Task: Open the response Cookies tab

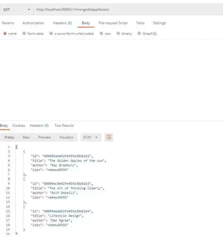Action: click(19, 125)
